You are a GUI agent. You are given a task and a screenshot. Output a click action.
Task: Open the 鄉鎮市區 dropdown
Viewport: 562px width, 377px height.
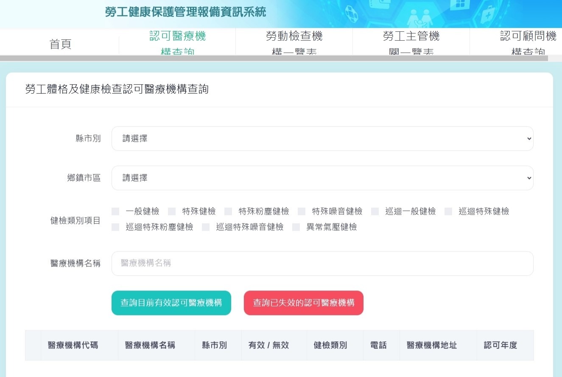322,178
